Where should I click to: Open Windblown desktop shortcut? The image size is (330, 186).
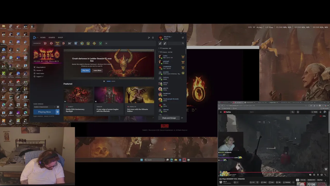[x=11, y=114]
